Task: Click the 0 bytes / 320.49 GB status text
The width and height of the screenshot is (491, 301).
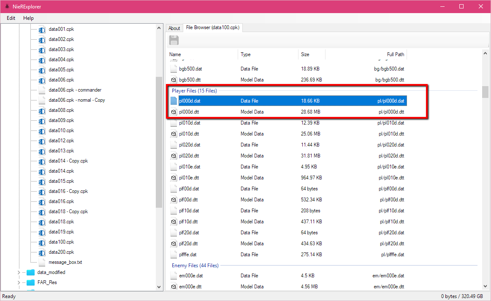Action: click(462, 296)
